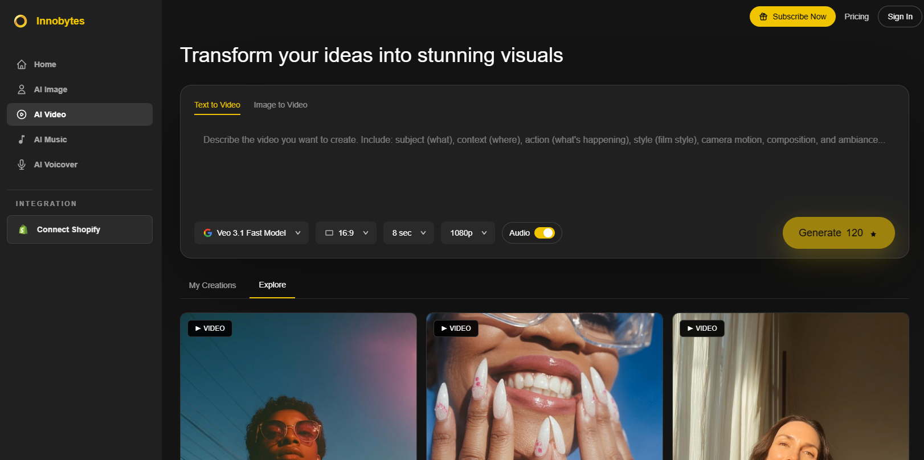
Task: Open AI Image in the sidebar
Action: click(x=80, y=89)
